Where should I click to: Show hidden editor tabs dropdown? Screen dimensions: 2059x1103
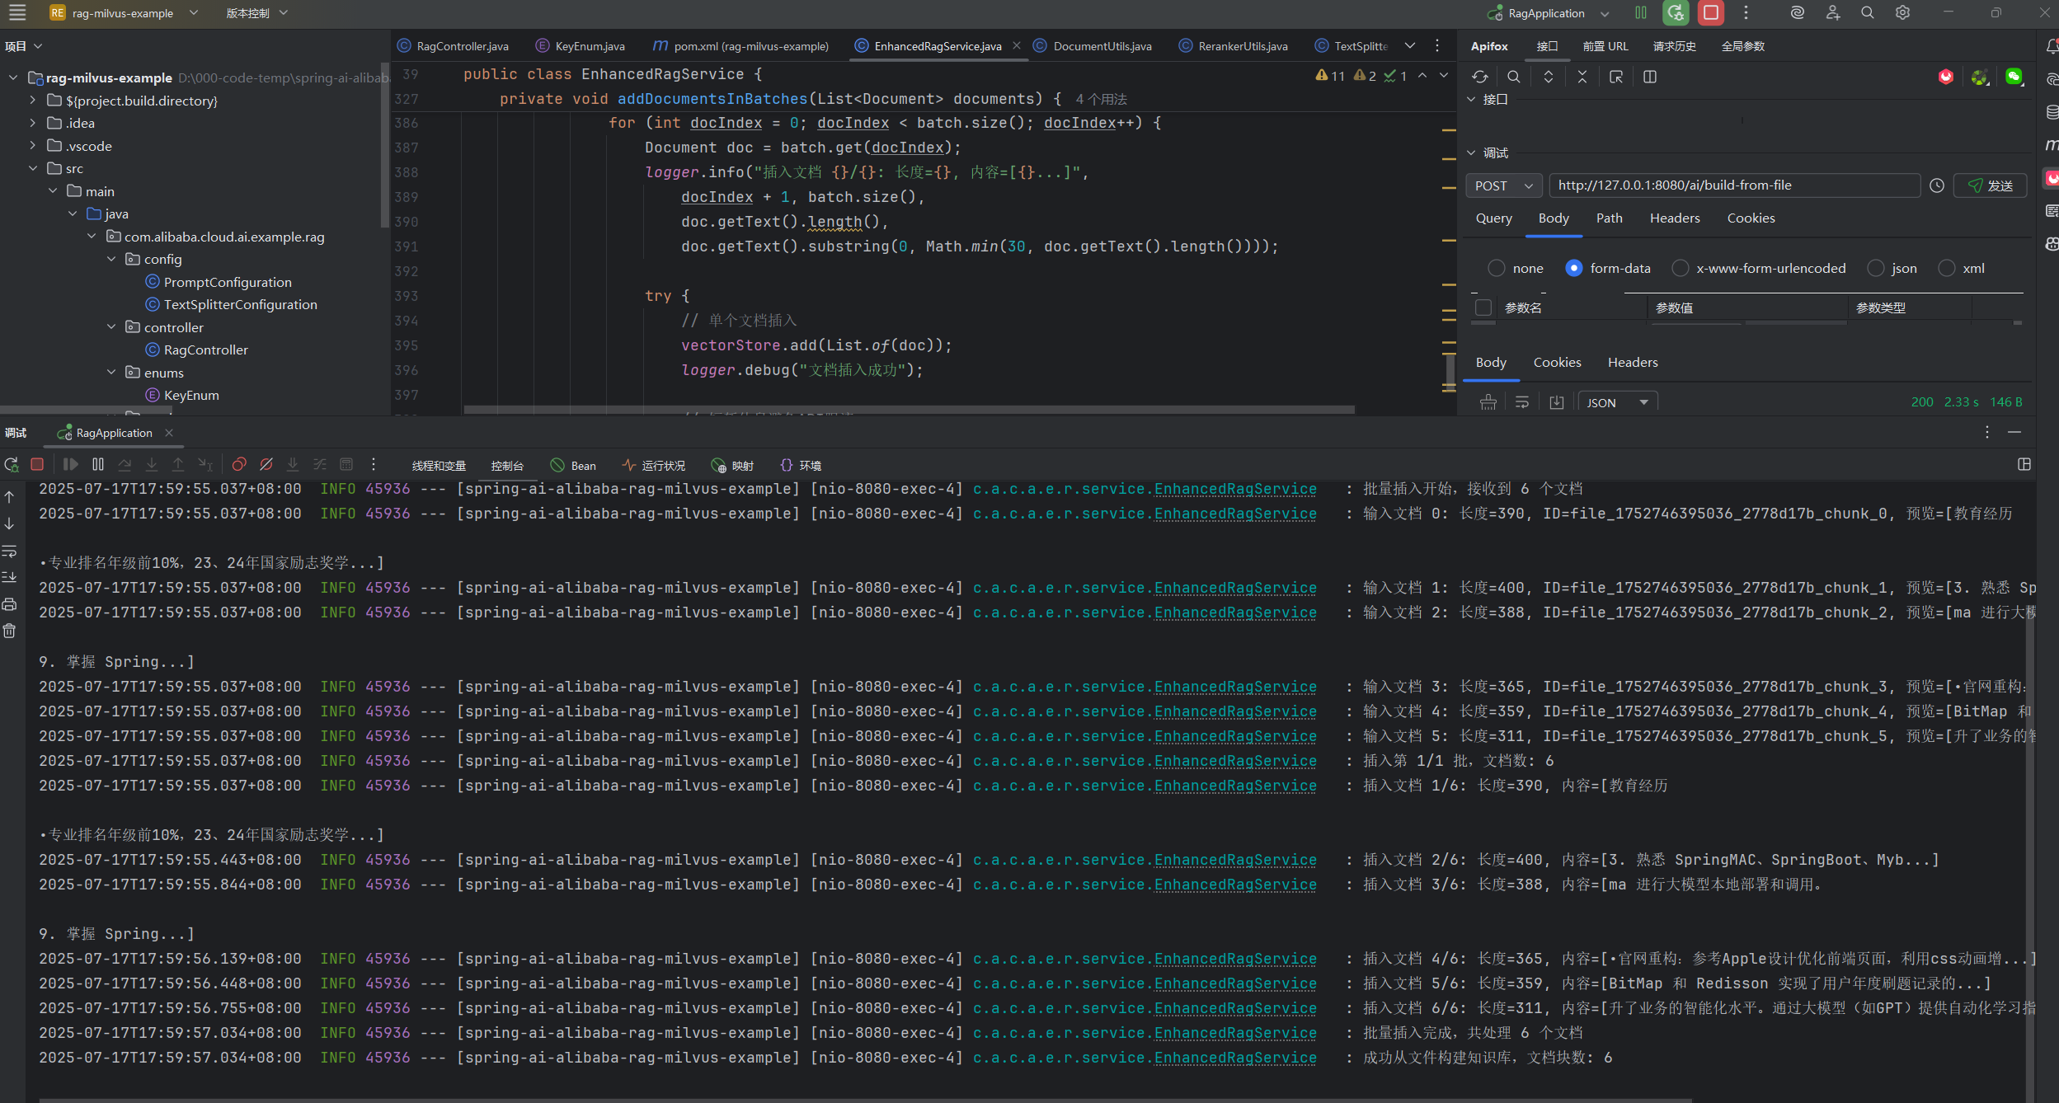tap(1410, 46)
